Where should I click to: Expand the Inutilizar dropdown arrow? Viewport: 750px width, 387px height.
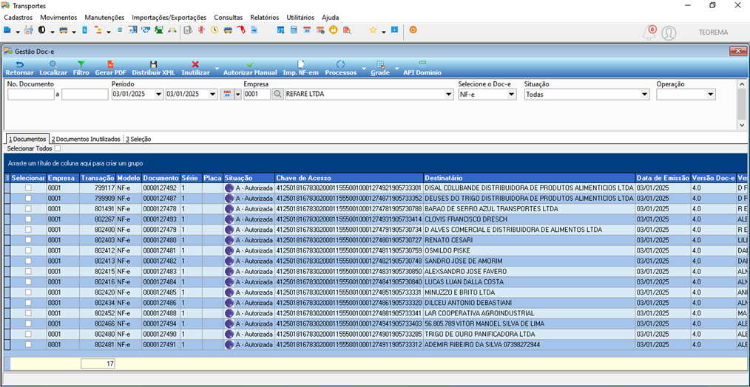click(217, 69)
